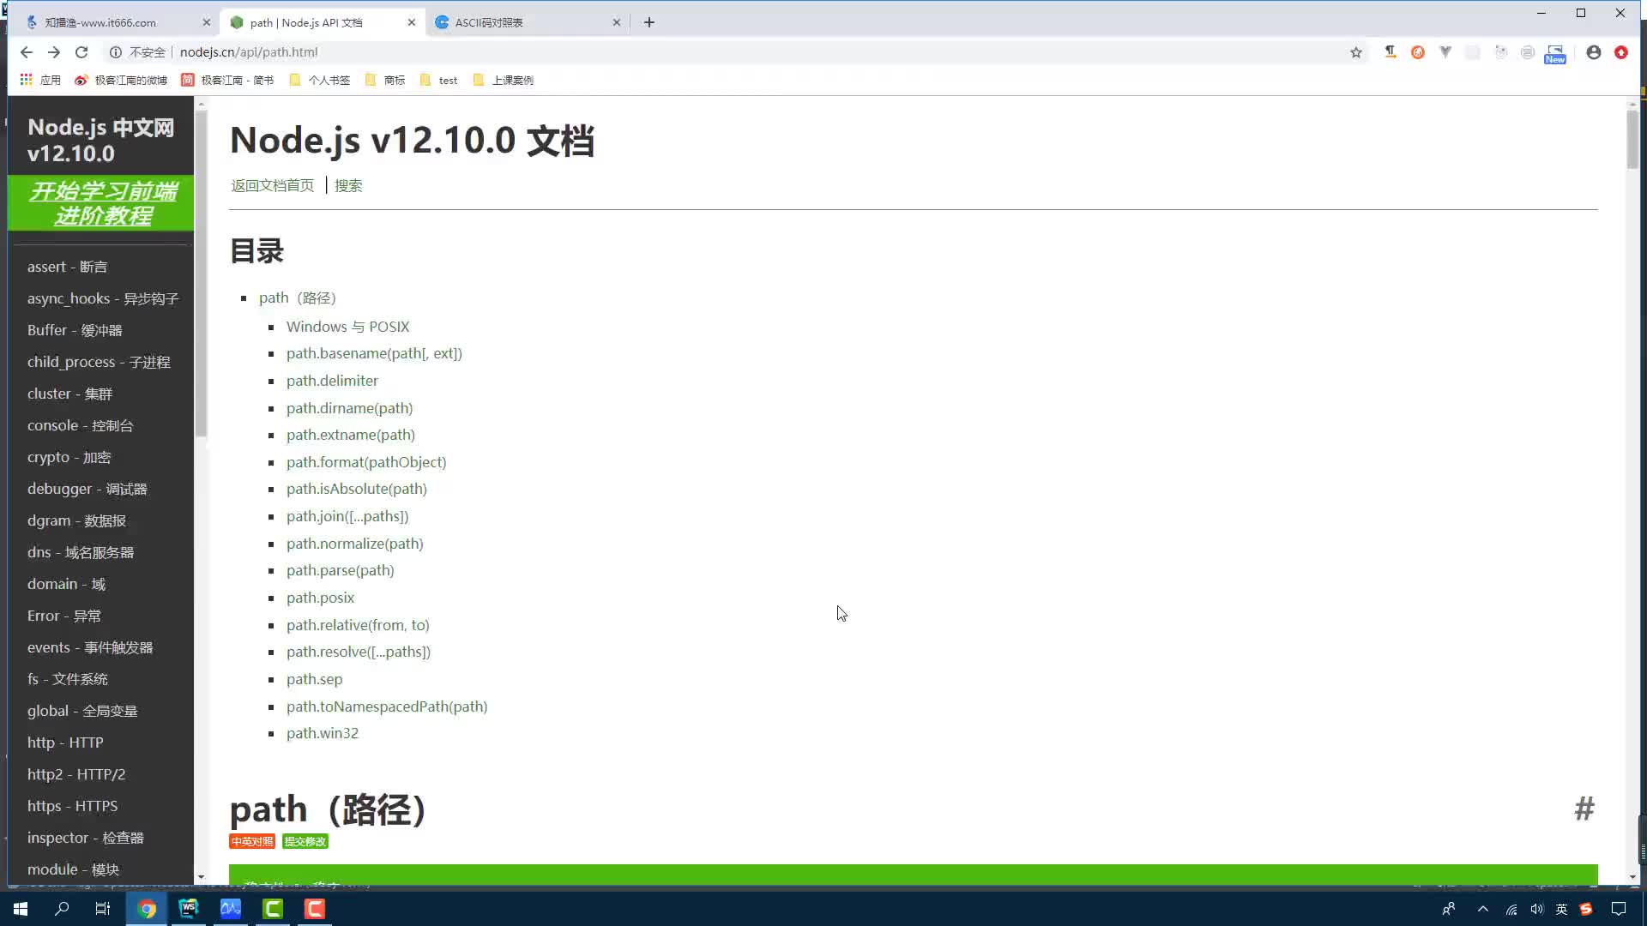Viewport: 1647px width, 926px height.
Task: Open crypto - 加密 in sidebar
Action: tap(69, 457)
